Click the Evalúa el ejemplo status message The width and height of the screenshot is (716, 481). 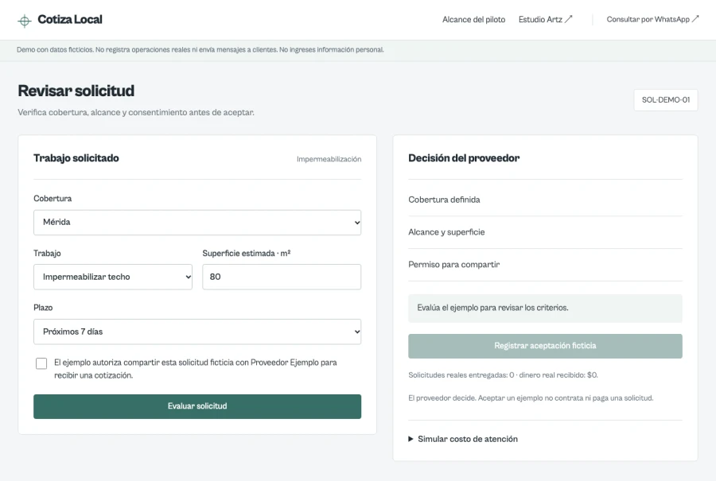(x=545, y=308)
